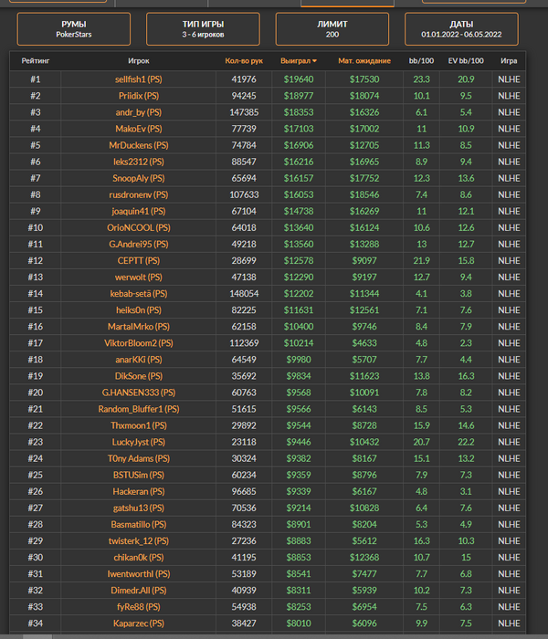The height and width of the screenshot is (639, 548).
Task: Click the EV bb/100 column header
Action: [x=466, y=61]
